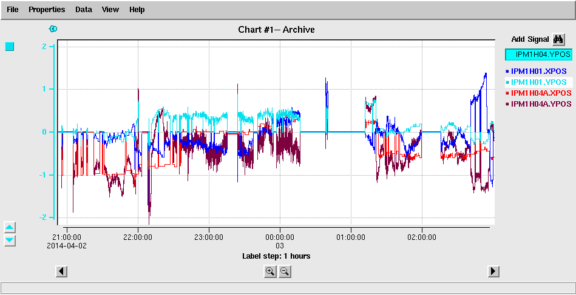
Task: Open the Help menu
Action: [x=137, y=10]
